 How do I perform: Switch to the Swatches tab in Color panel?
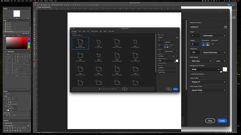coord(9,36)
